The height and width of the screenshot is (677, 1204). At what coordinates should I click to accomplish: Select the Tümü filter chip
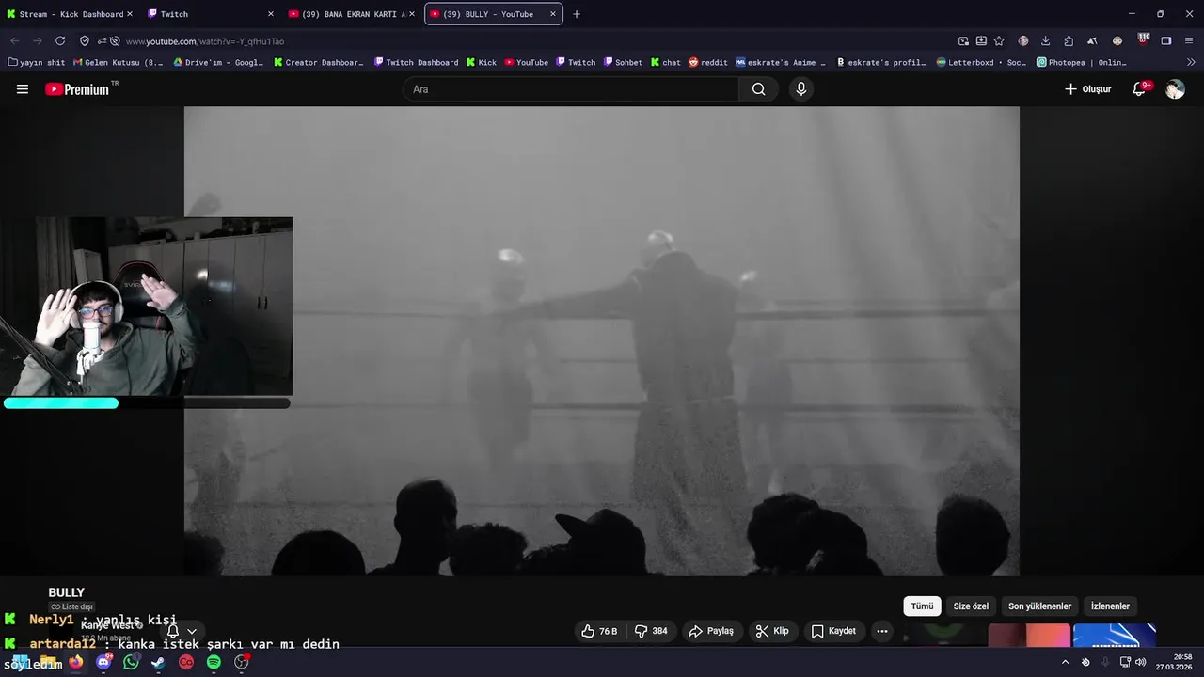pos(922,606)
